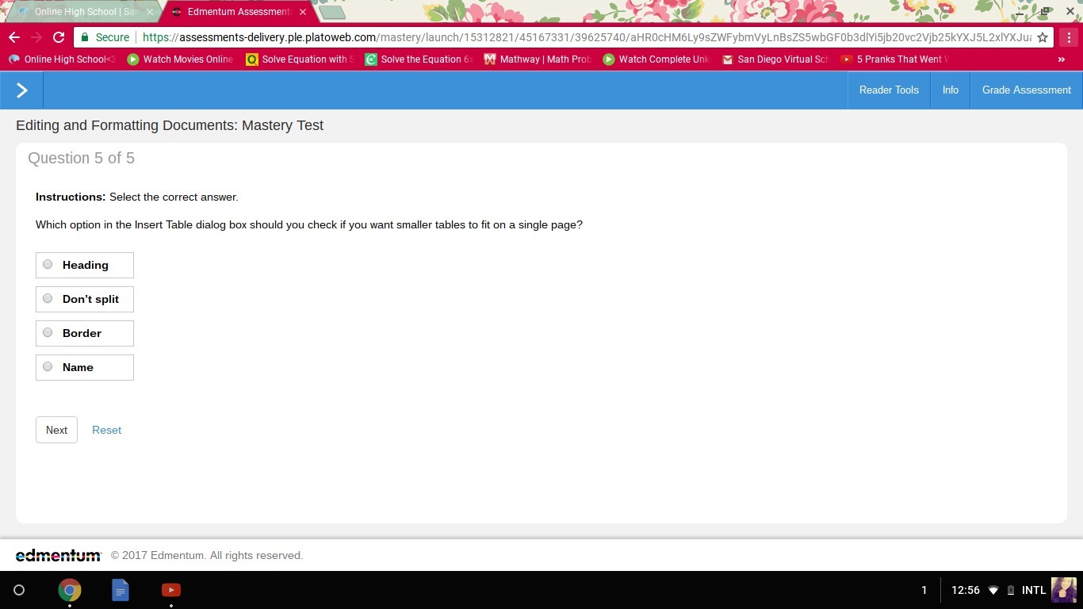The height and width of the screenshot is (609, 1083).
Task: Open the Watch Complete Unk bookmark
Action: [656, 59]
